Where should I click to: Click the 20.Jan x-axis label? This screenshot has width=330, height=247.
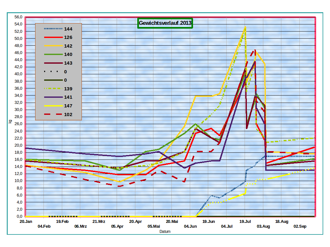[x=26, y=222]
